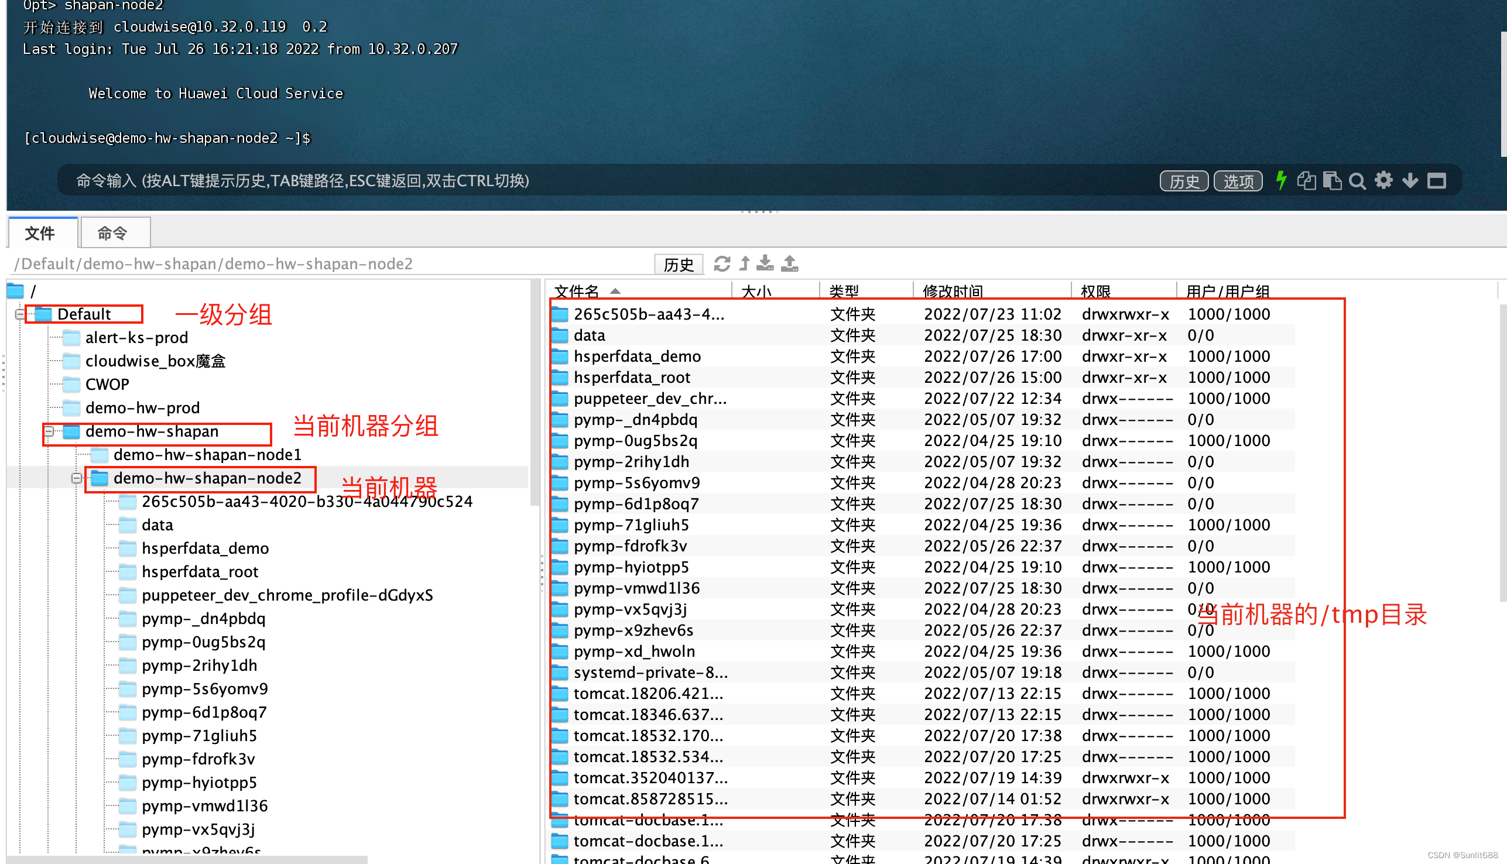Select the 文件 tab
1507x864 pixels.
coord(40,233)
